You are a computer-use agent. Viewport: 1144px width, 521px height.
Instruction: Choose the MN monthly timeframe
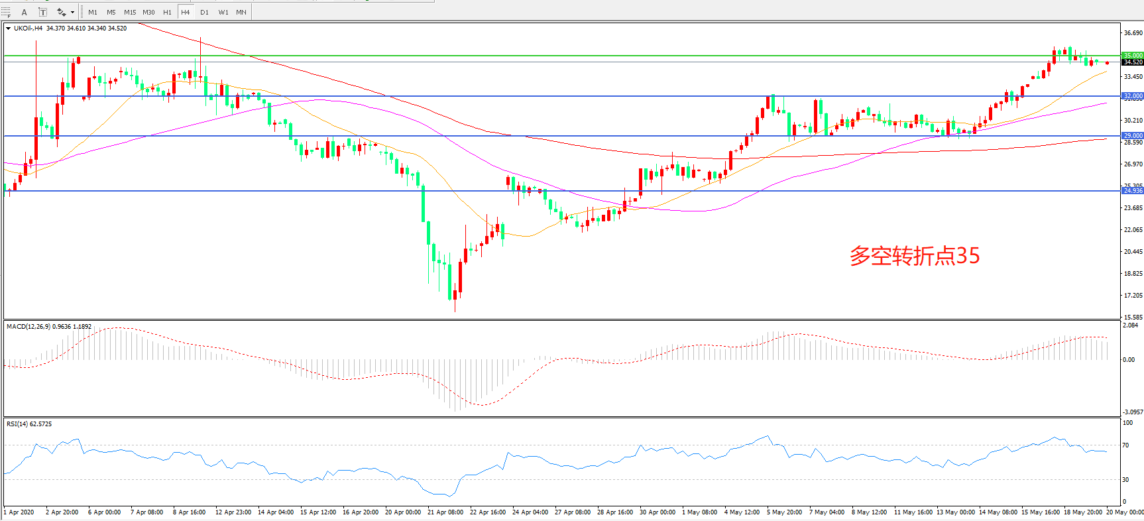(x=241, y=12)
